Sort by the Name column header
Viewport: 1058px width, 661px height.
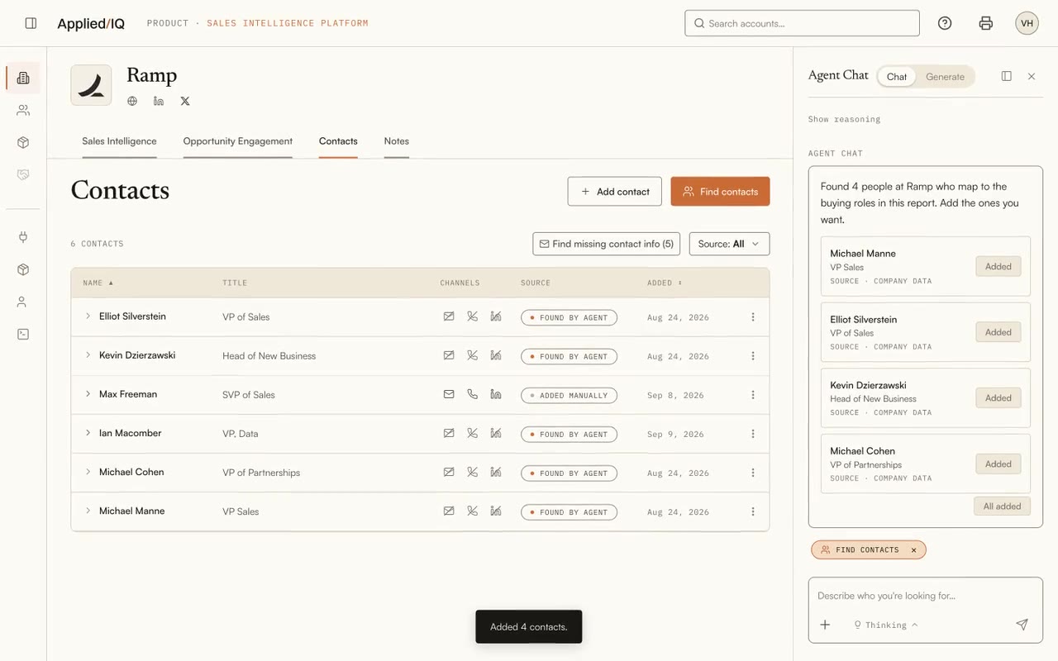pyautogui.click(x=98, y=283)
